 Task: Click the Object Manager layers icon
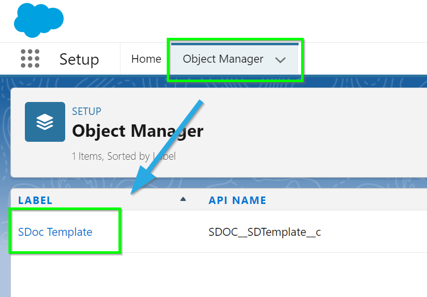point(45,122)
